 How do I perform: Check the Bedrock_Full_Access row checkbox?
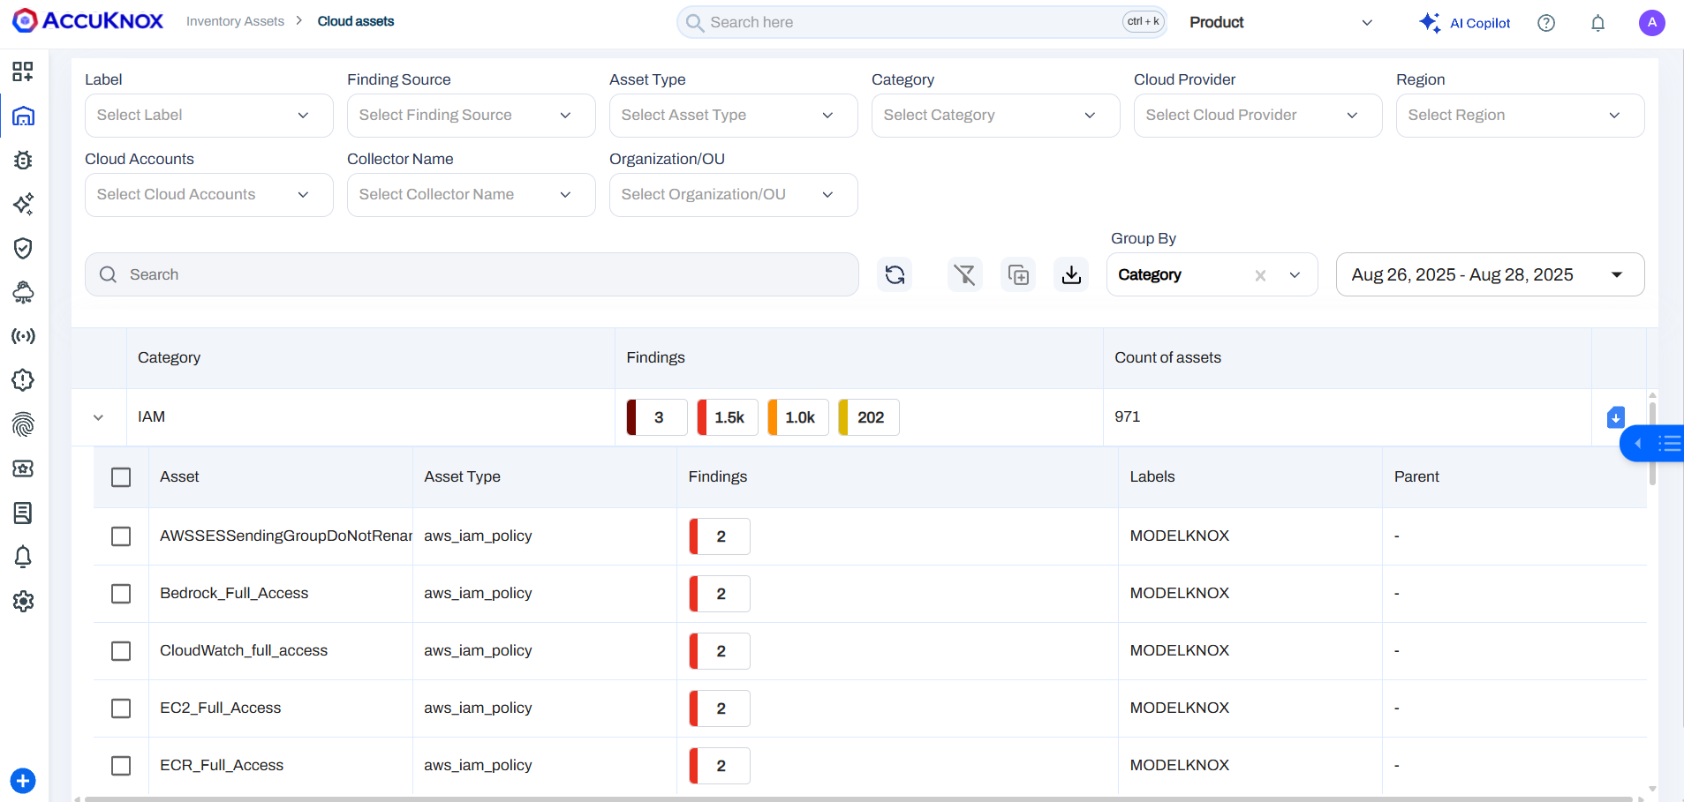(x=121, y=594)
